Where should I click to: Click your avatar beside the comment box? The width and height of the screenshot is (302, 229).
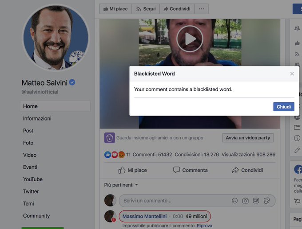[110, 200]
